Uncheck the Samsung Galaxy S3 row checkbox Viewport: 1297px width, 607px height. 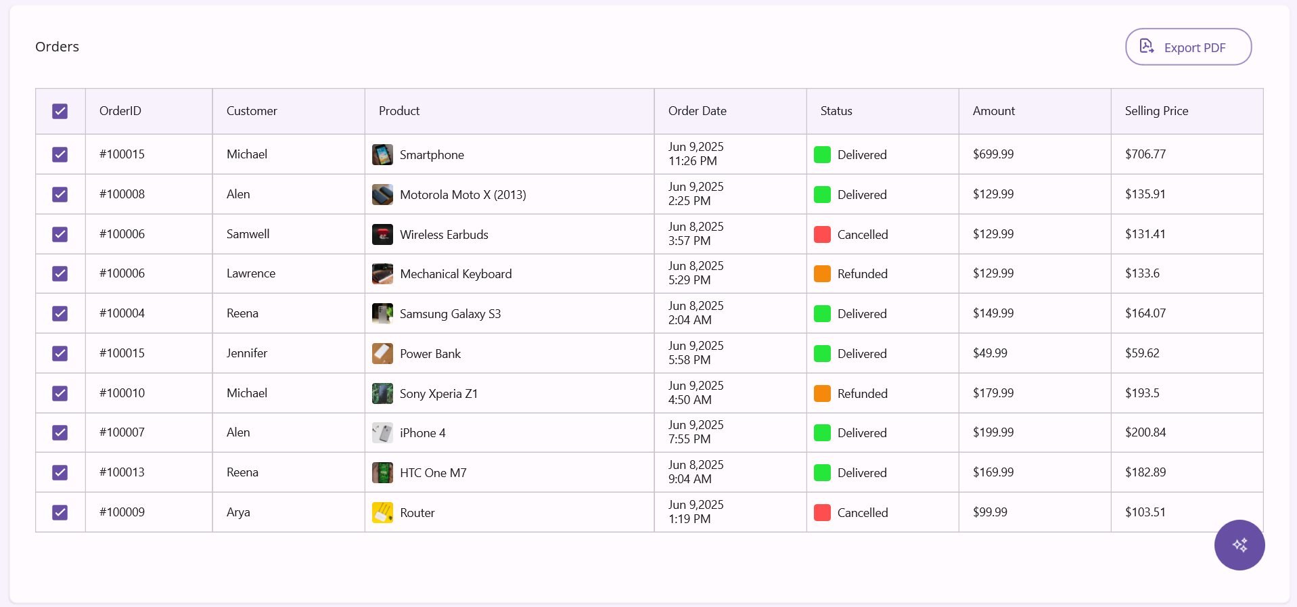tap(60, 313)
